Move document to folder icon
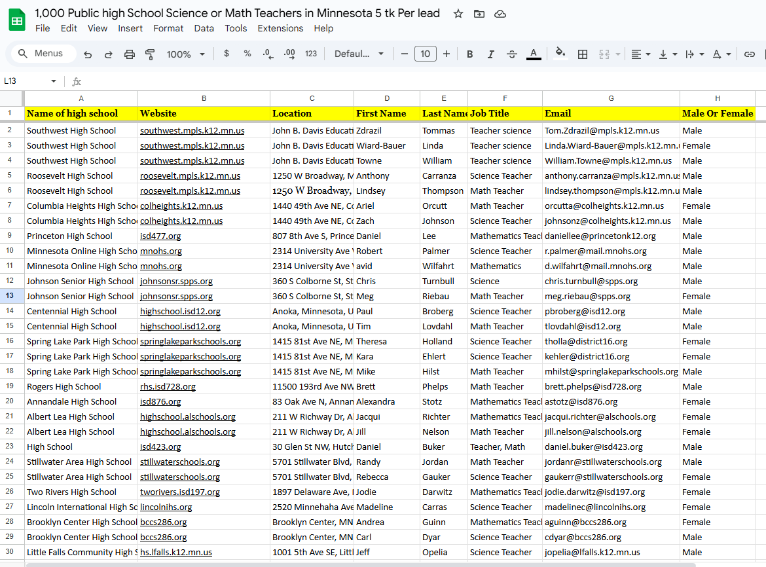Screen dimensions: 766x567 (x=479, y=14)
